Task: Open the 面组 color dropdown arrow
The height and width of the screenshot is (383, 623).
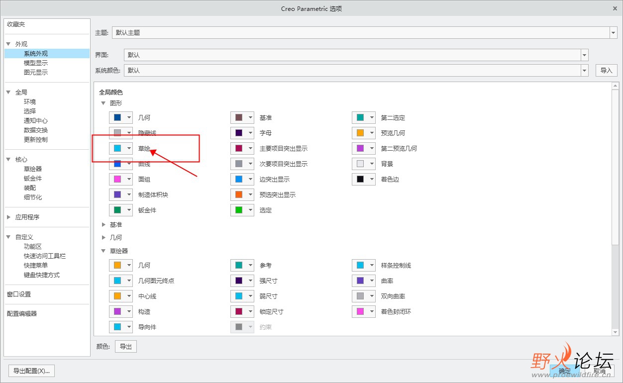Action: click(129, 179)
